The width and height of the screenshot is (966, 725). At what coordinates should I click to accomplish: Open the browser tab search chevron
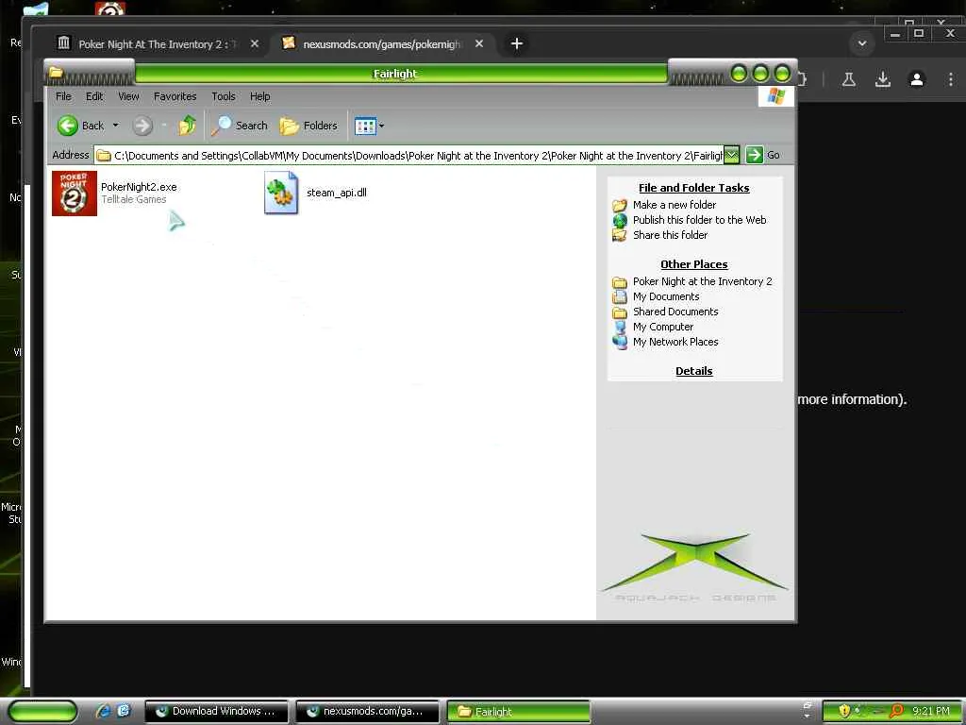(862, 43)
